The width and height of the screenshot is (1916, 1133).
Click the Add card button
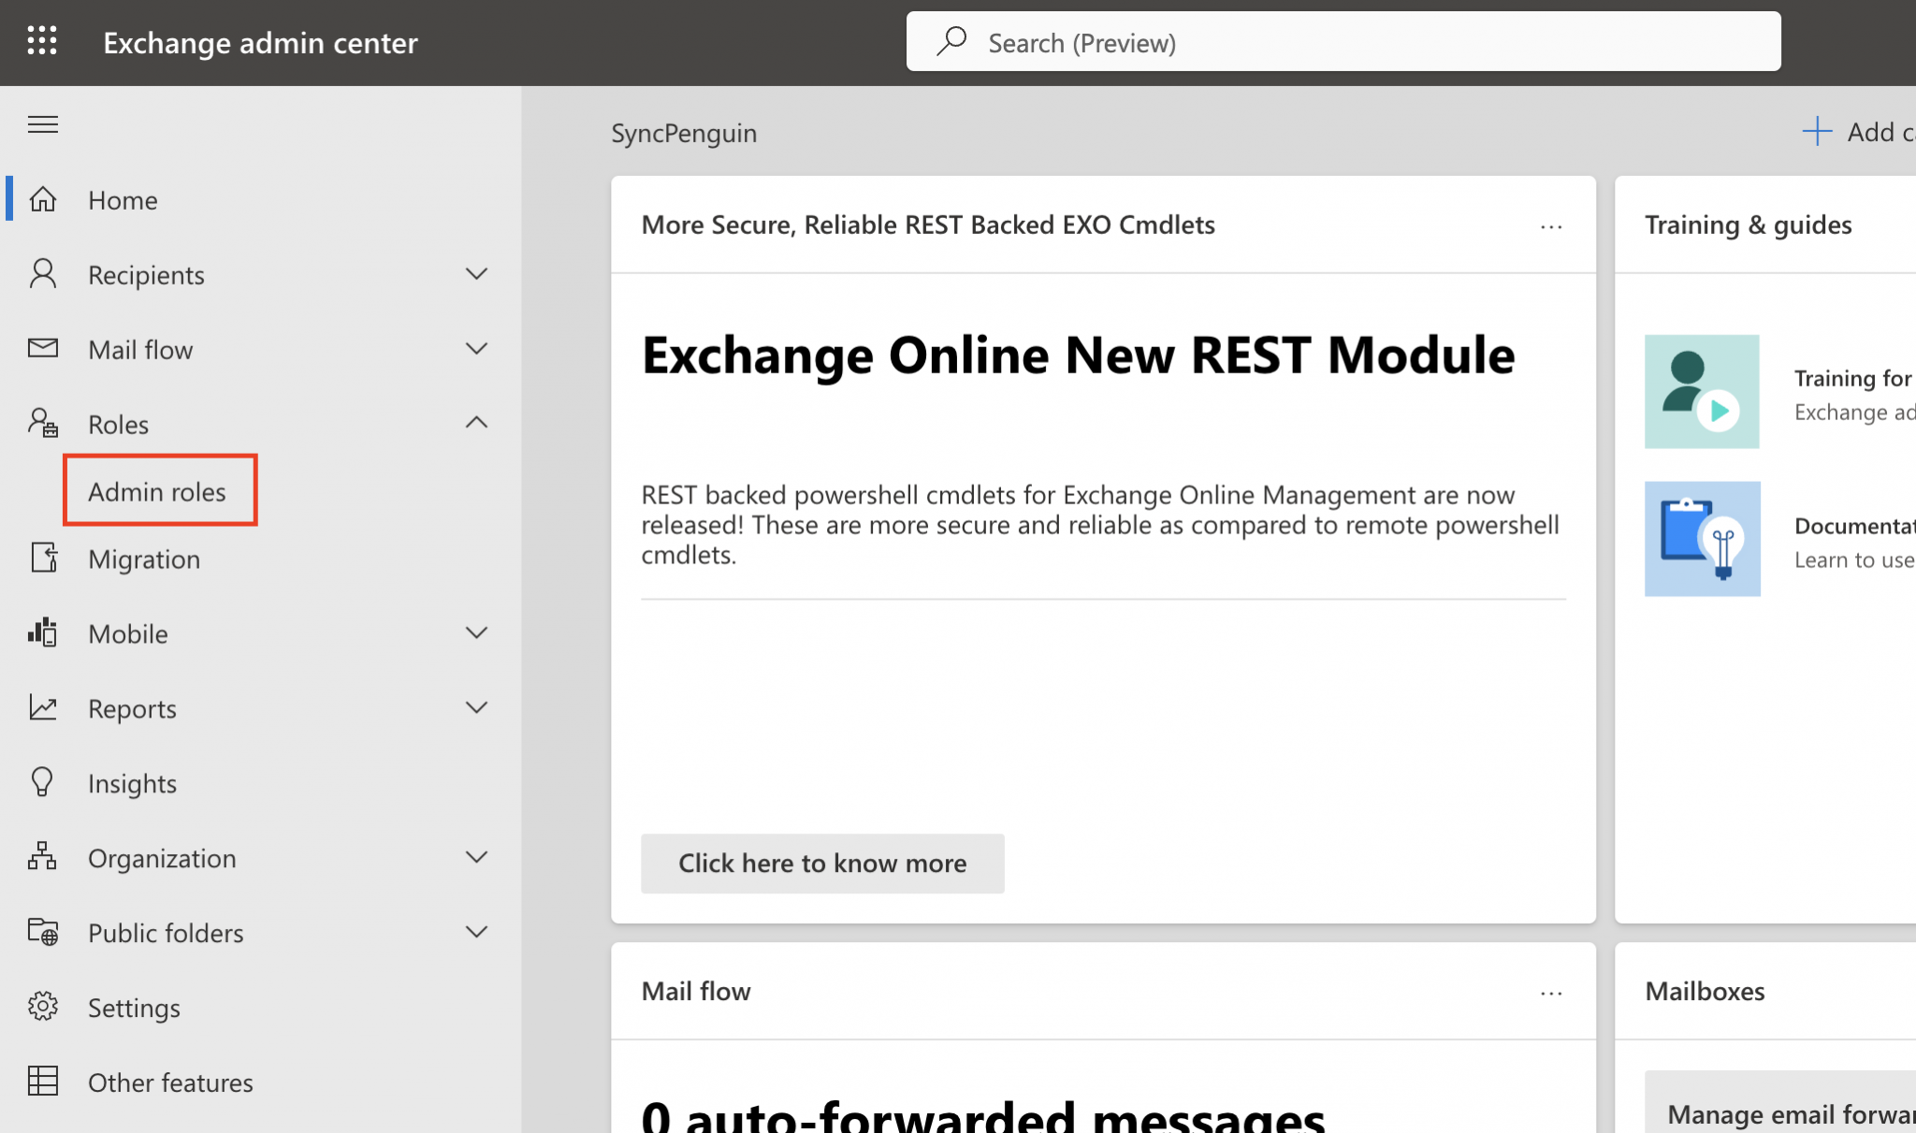(1858, 132)
